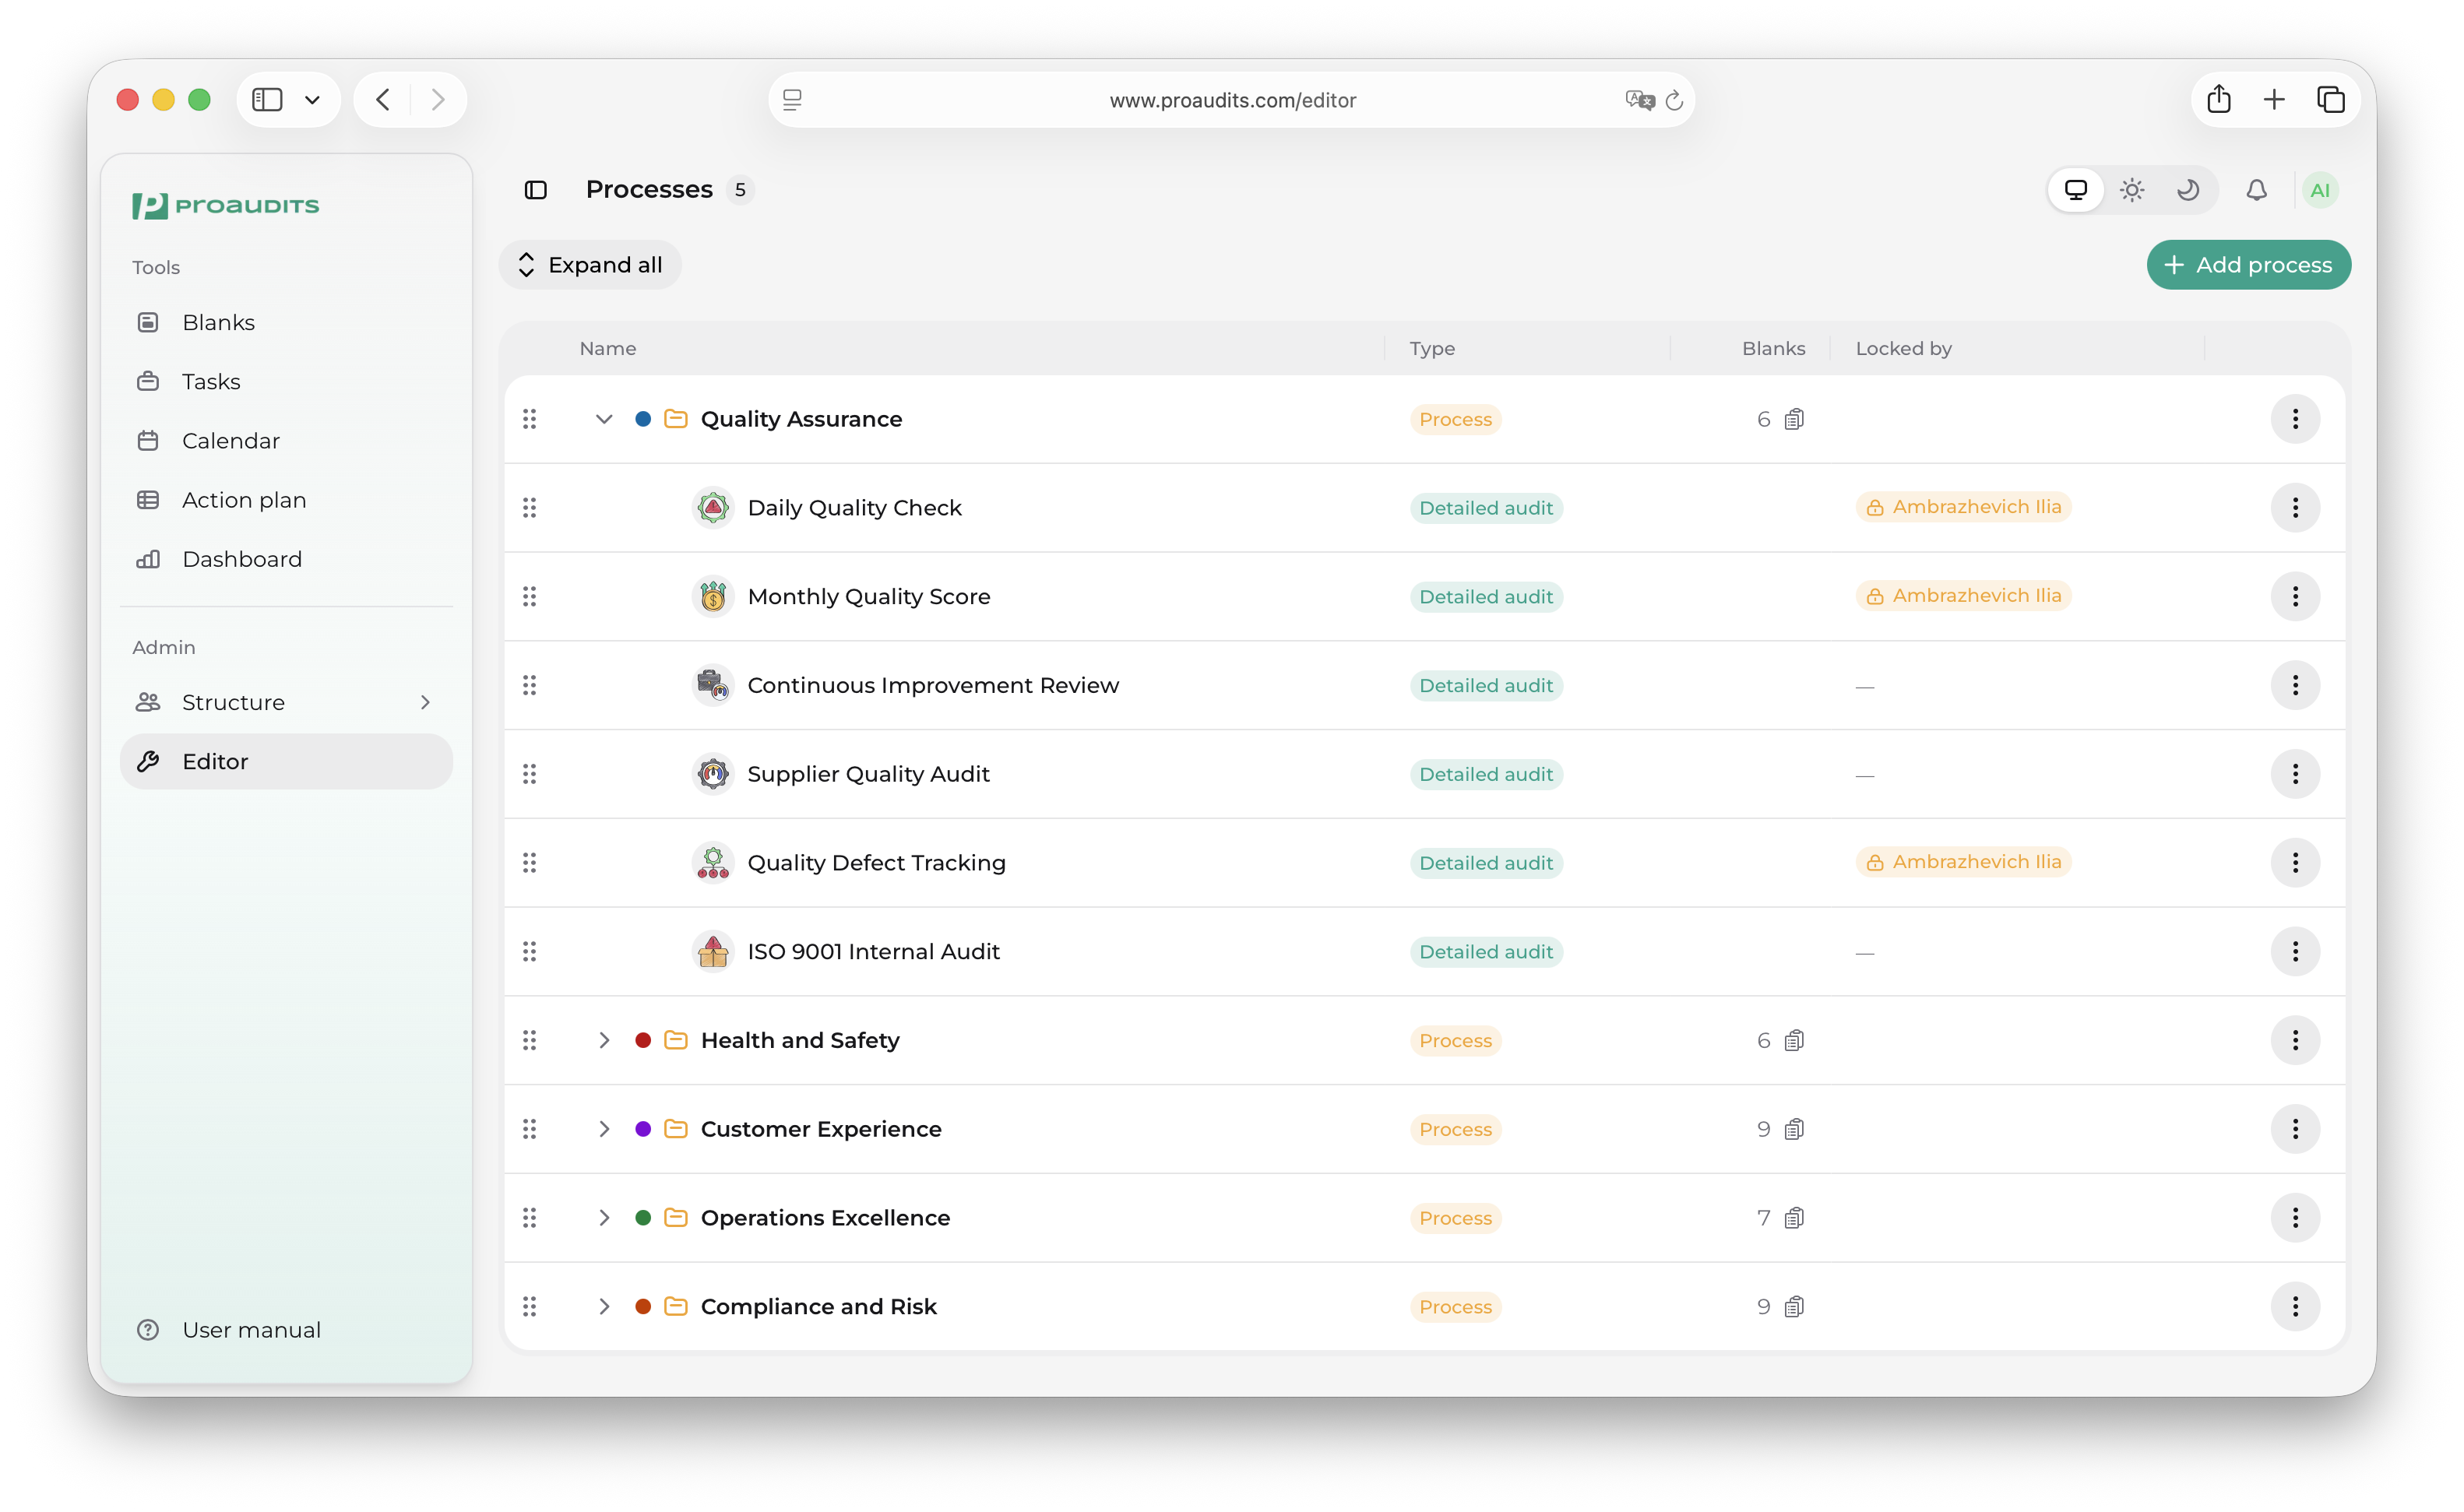Click the browser Share icon
This screenshot has width=2464, height=1512.
[2219, 100]
